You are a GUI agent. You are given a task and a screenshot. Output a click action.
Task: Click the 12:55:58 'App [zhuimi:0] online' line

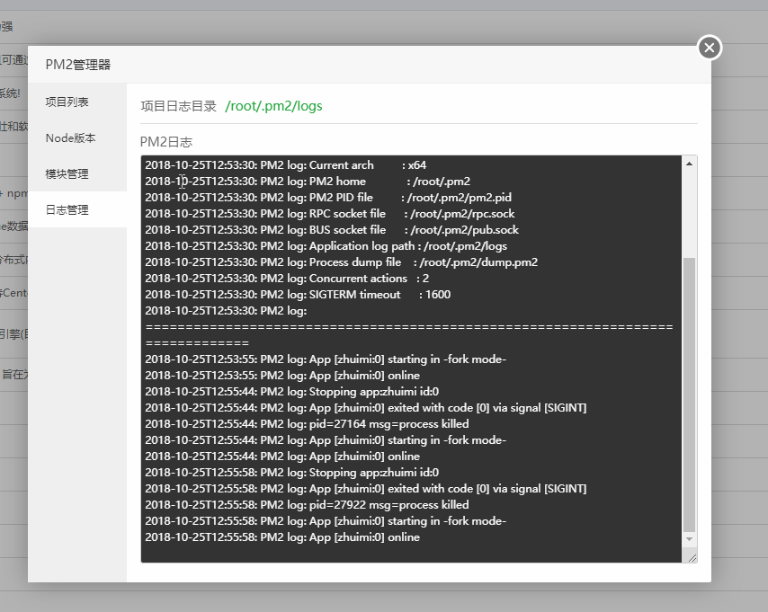282,537
